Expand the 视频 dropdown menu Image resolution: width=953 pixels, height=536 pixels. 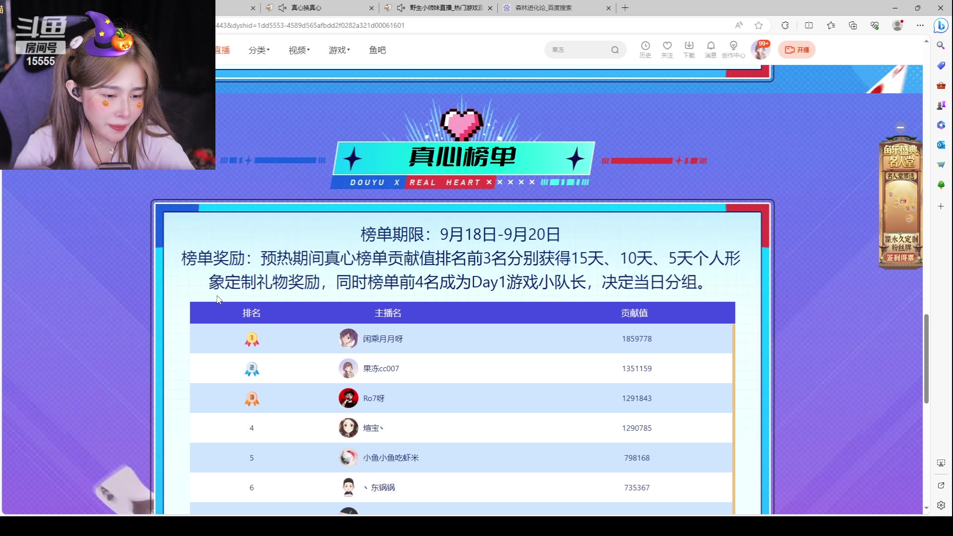point(299,50)
